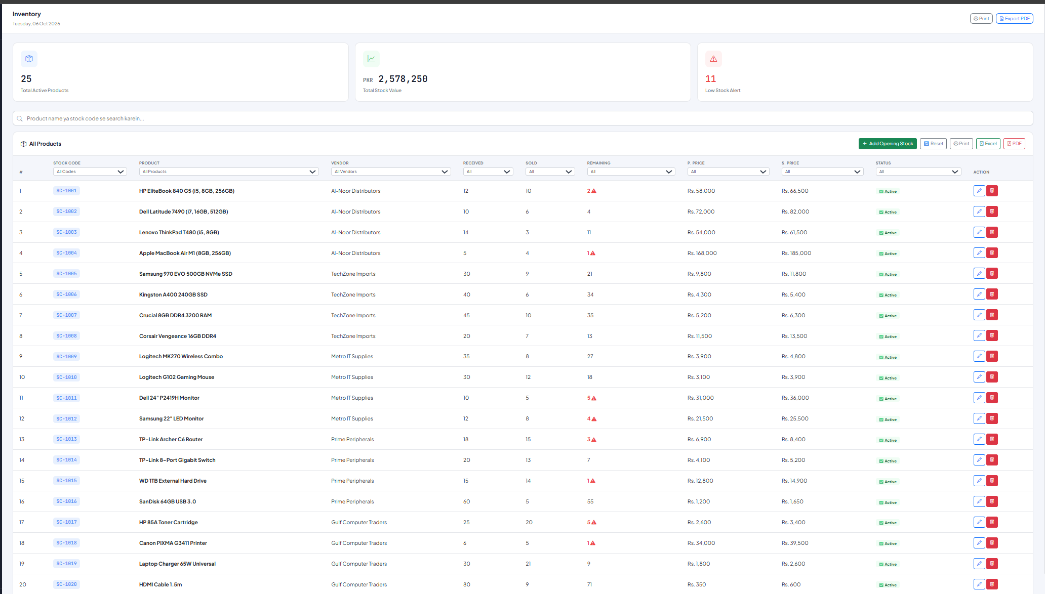Edit Corsair Vengeance 16GB DDR4 entry

[x=979, y=336]
